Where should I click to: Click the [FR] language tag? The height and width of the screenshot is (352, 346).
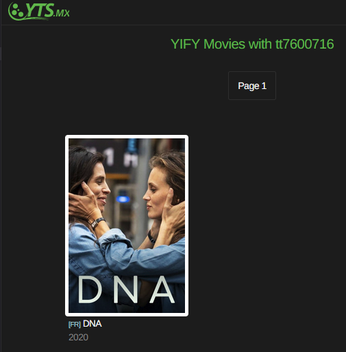75,325
